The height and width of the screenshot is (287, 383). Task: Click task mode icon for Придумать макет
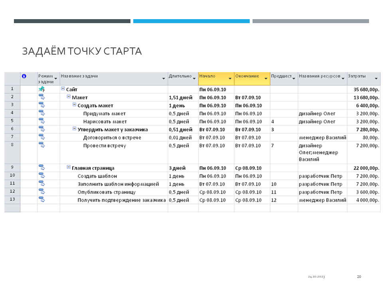(42, 113)
